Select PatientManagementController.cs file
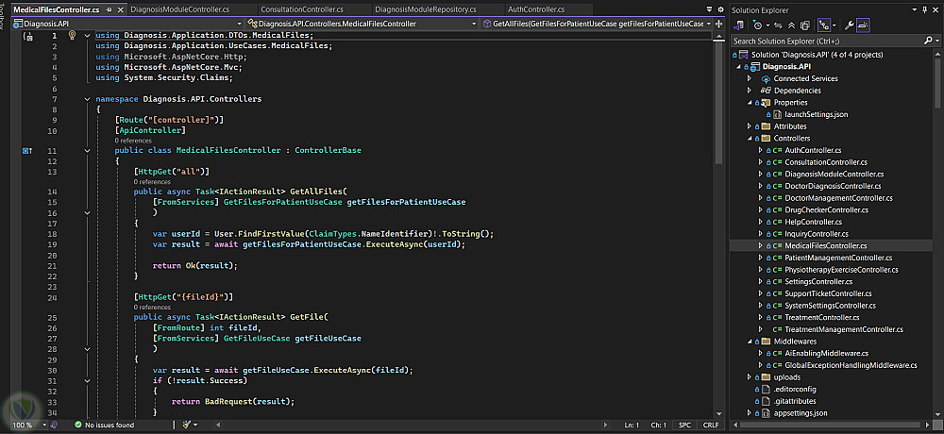The width and height of the screenshot is (944, 434). coord(837,258)
